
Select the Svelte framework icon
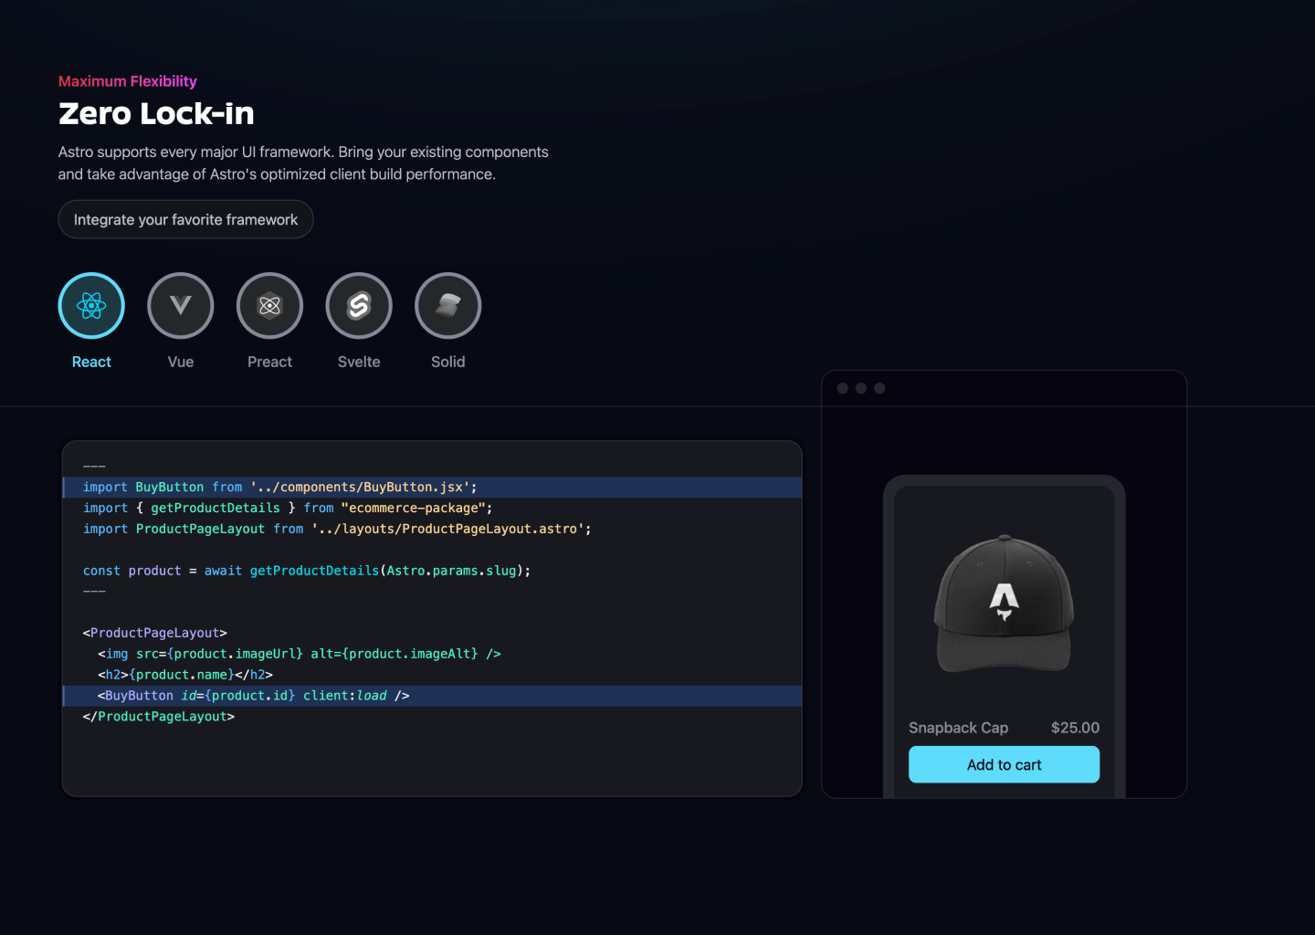(359, 306)
